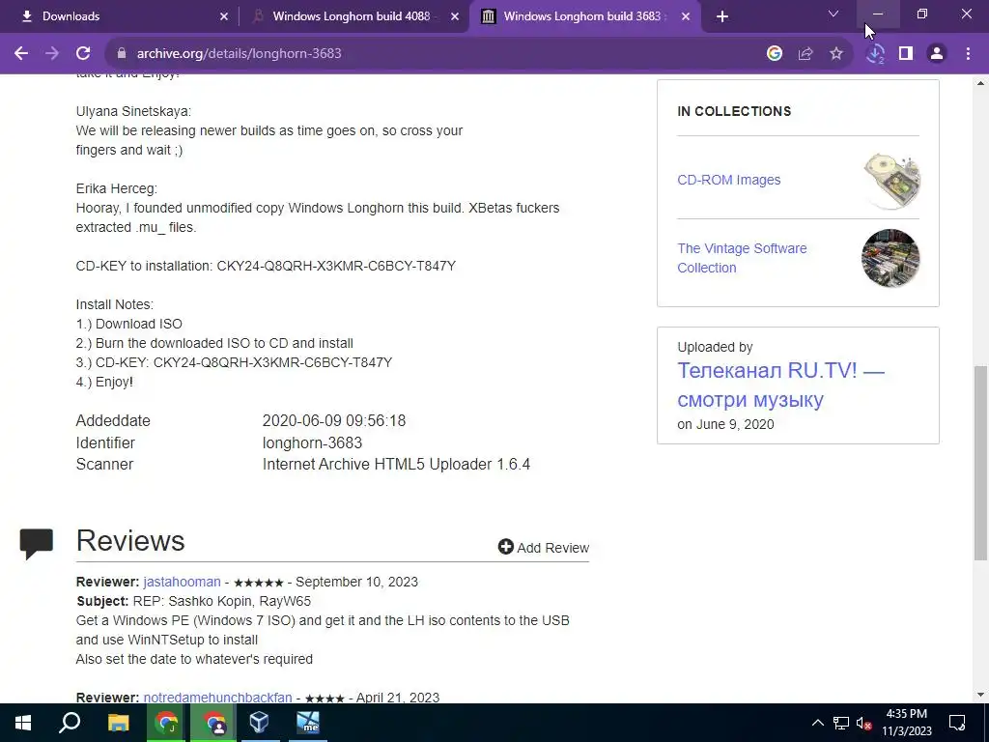Click the identifier value longhorn-3683
The height and width of the screenshot is (742, 989).
point(312,442)
